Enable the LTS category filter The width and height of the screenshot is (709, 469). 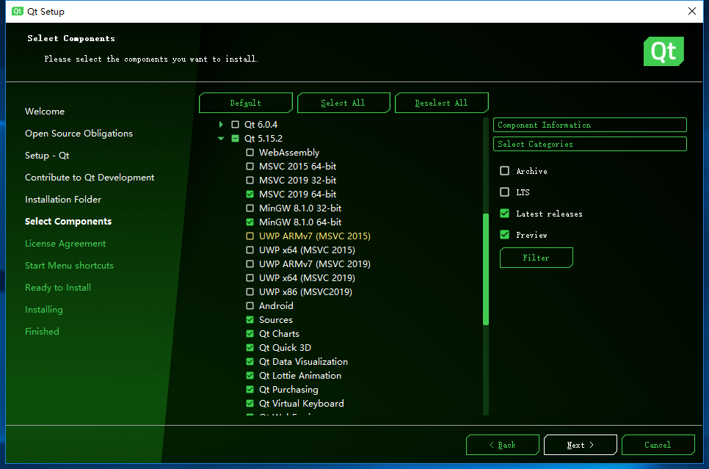point(505,192)
